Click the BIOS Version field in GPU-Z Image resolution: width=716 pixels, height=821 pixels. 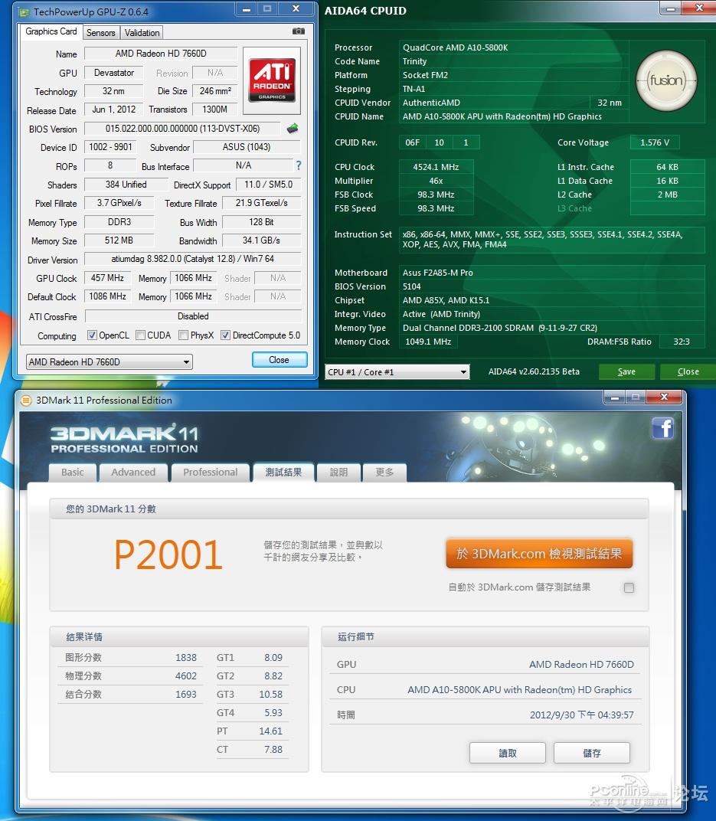point(183,129)
